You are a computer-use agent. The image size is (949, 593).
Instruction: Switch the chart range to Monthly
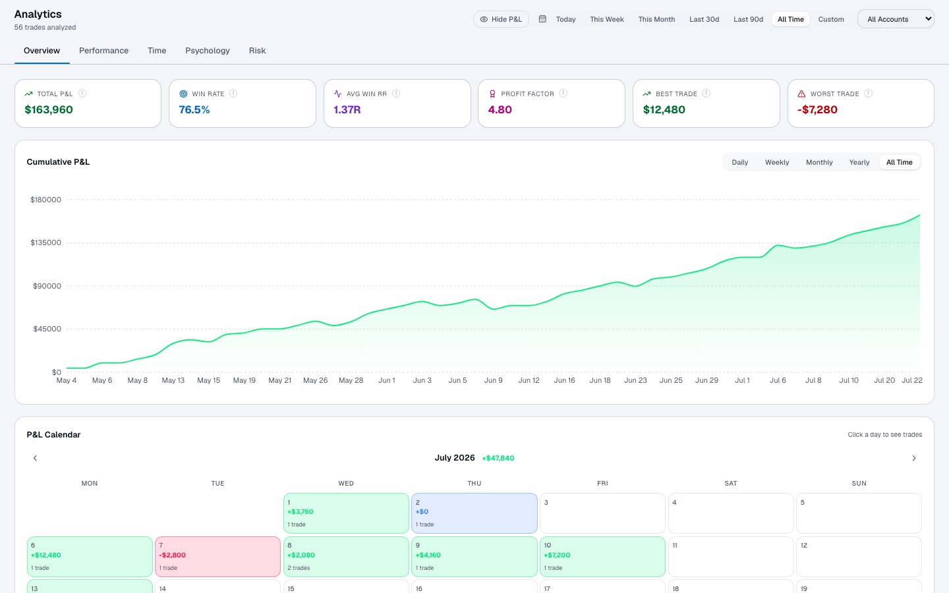819,162
